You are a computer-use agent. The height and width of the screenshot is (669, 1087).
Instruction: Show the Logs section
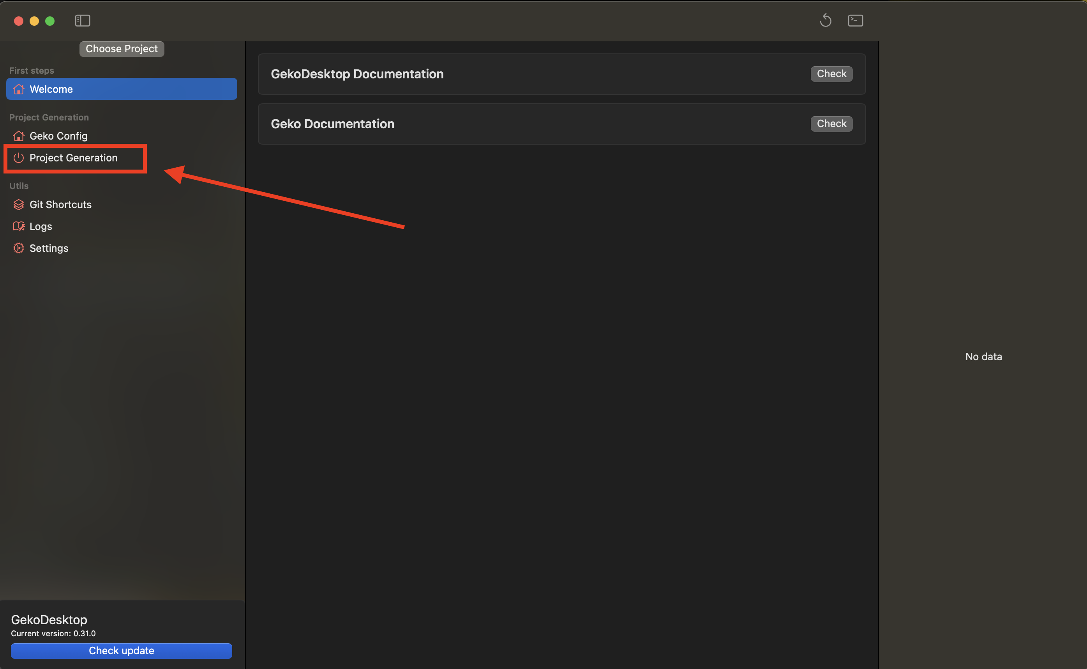pyautogui.click(x=41, y=226)
